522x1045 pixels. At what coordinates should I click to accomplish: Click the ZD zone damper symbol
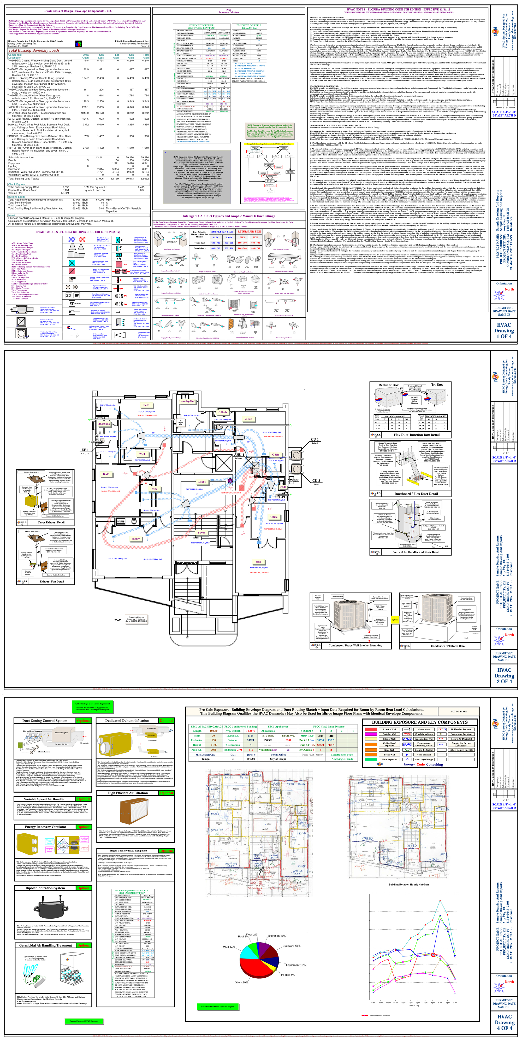click(x=68, y=295)
